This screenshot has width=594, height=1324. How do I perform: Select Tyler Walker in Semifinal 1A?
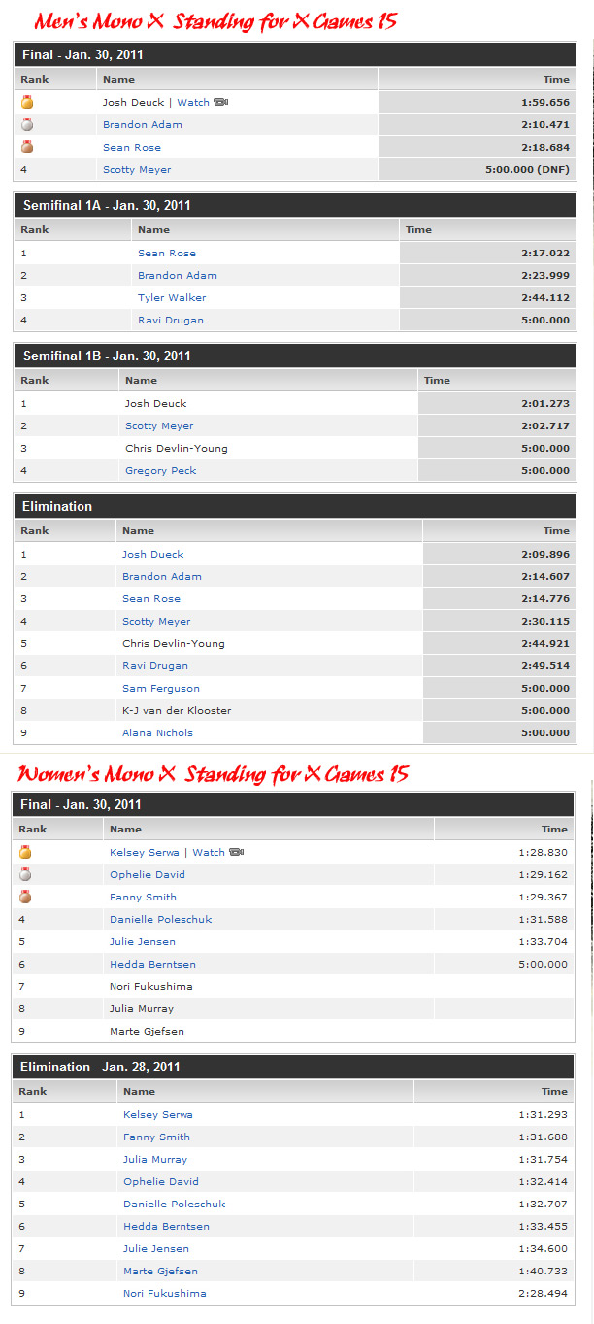(x=172, y=297)
